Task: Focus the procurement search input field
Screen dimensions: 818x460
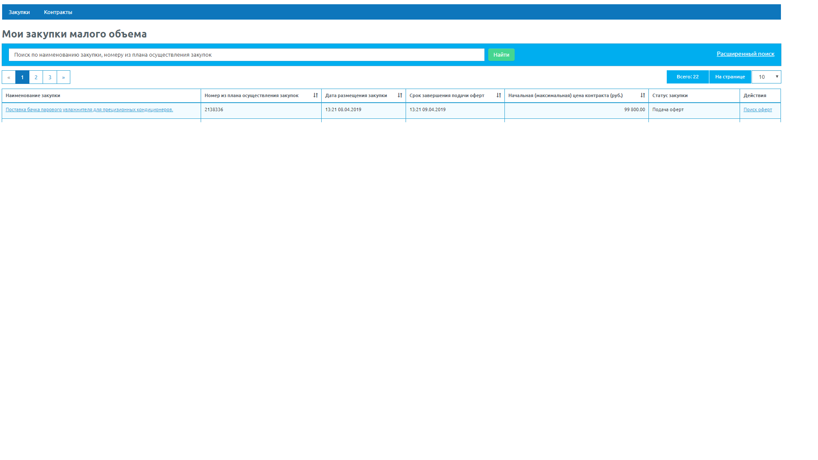Action: tap(246, 55)
